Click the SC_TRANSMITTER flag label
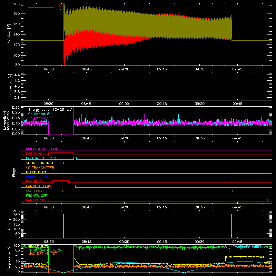Image resolution: width=276 pixels, height=276 pixels. point(40,168)
